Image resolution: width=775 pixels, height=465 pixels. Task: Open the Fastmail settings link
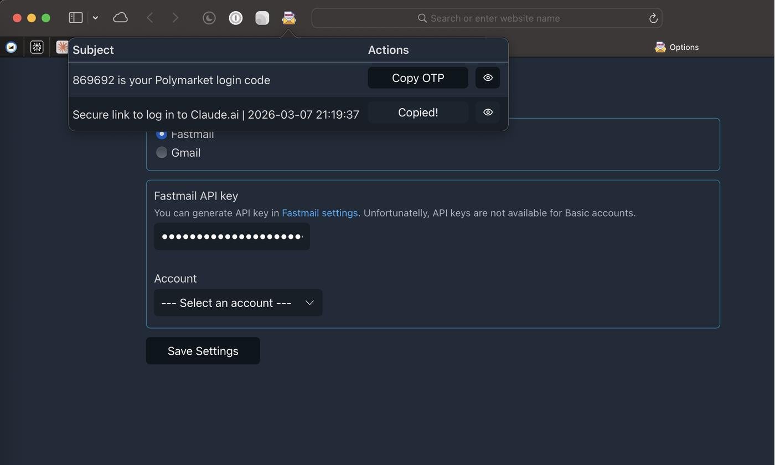(319, 213)
